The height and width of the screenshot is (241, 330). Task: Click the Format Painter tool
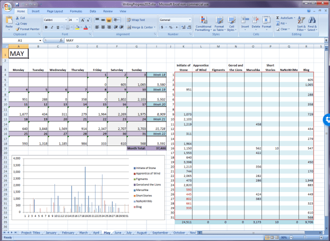tap(26, 29)
